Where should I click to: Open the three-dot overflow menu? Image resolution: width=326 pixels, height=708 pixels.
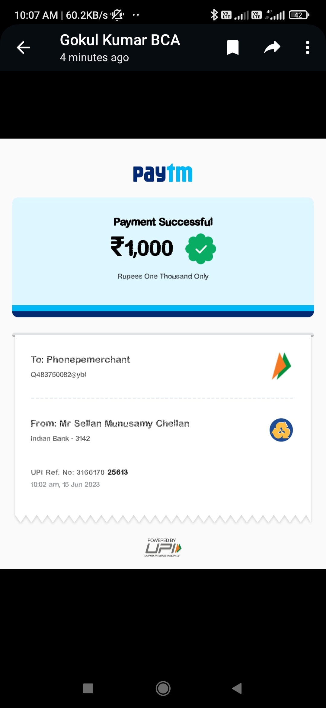click(307, 48)
